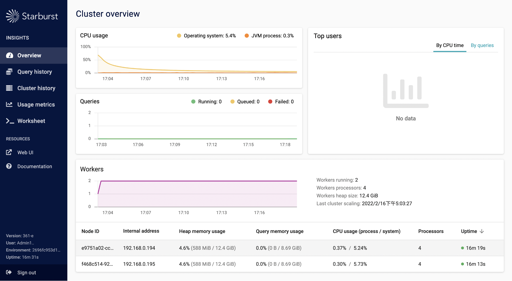Click the Cluster history server icon

pos(9,88)
